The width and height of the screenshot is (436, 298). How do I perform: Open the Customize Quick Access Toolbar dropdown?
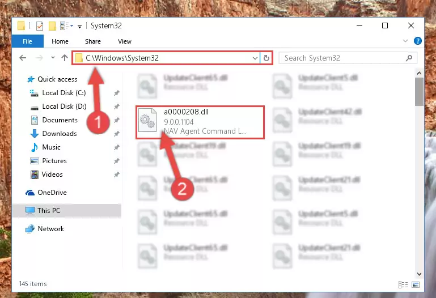[79, 27]
